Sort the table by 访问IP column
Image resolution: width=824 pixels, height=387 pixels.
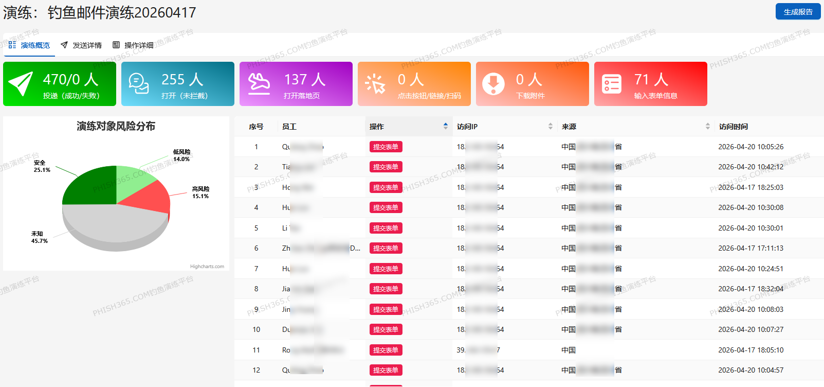(x=550, y=127)
